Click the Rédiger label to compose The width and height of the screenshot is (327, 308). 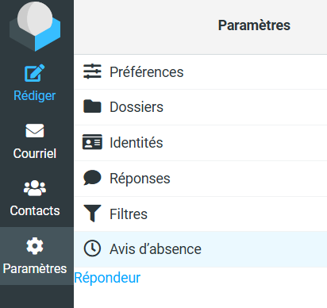(35, 96)
